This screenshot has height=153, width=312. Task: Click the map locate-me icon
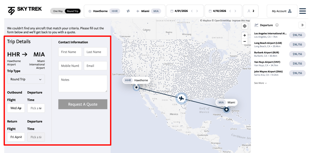(x=245, y=26)
